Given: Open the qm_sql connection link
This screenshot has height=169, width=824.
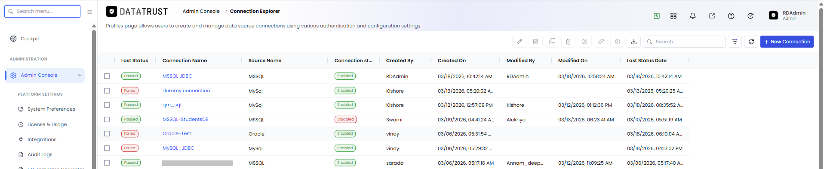Looking at the screenshot, I should (x=172, y=105).
